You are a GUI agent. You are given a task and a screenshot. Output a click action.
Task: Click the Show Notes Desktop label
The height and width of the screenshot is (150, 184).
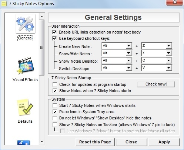point(78,61)
